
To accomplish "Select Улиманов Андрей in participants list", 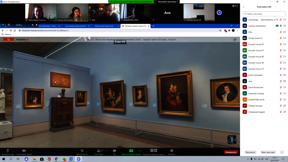I will coord(264,112).
